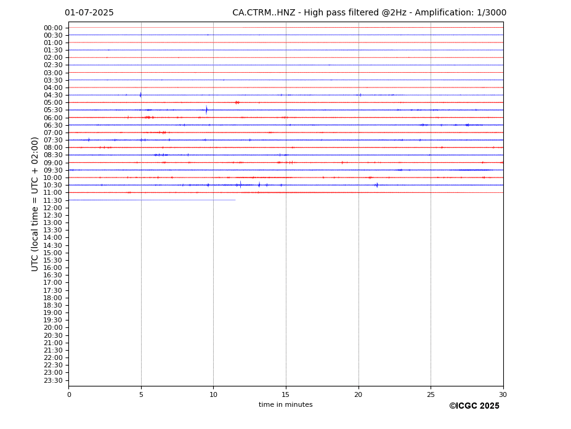Click the 14:30 time row label
The width and height of the screenshot is (571, 429).
(53, 246)
